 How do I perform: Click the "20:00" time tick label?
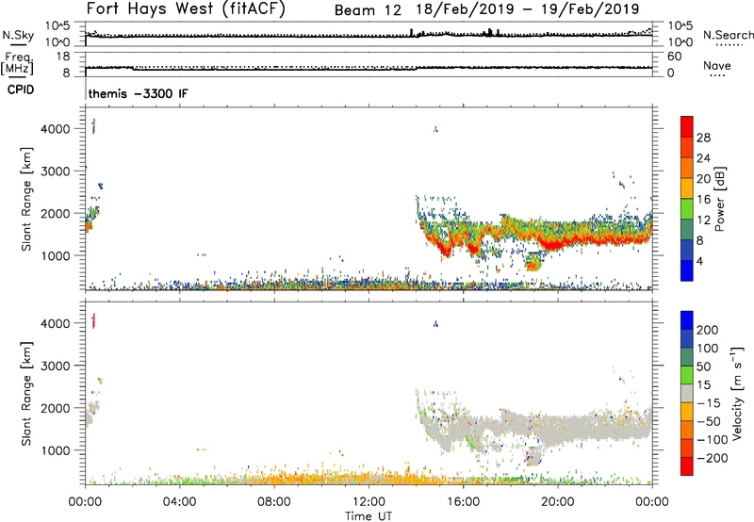coord(558,502)
